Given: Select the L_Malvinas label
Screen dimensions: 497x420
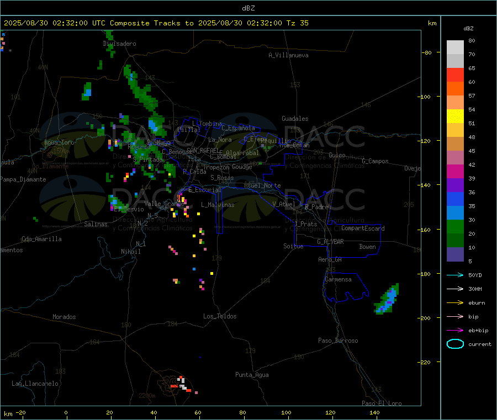Looking at the screenshot, I should point(218,205).
